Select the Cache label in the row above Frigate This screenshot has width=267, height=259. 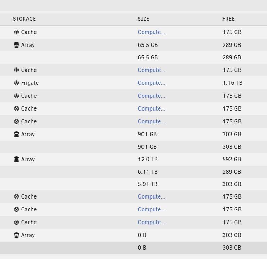29,70
